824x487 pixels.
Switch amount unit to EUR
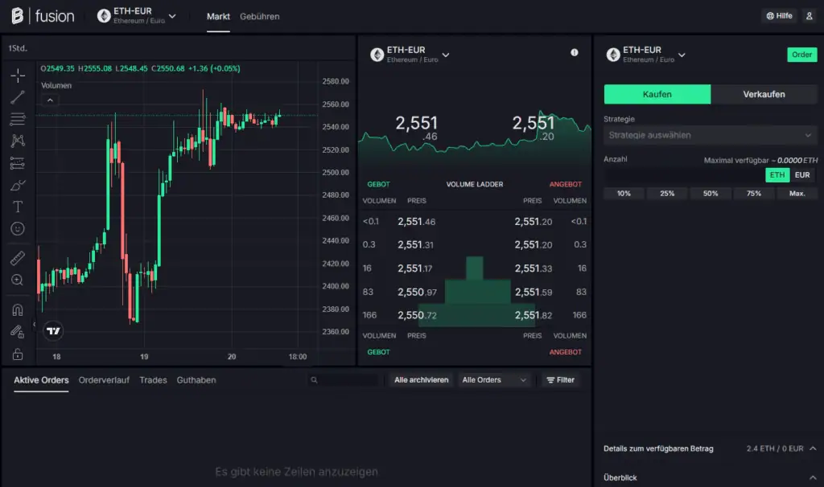pos(802,175)
